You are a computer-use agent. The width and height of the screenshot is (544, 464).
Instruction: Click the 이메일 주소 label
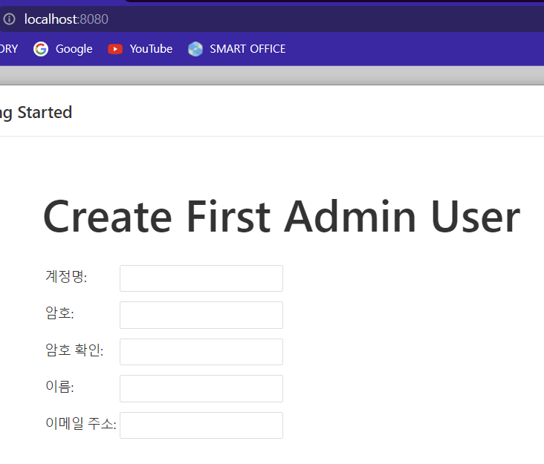pyautogui.click(x=81, y=423)
